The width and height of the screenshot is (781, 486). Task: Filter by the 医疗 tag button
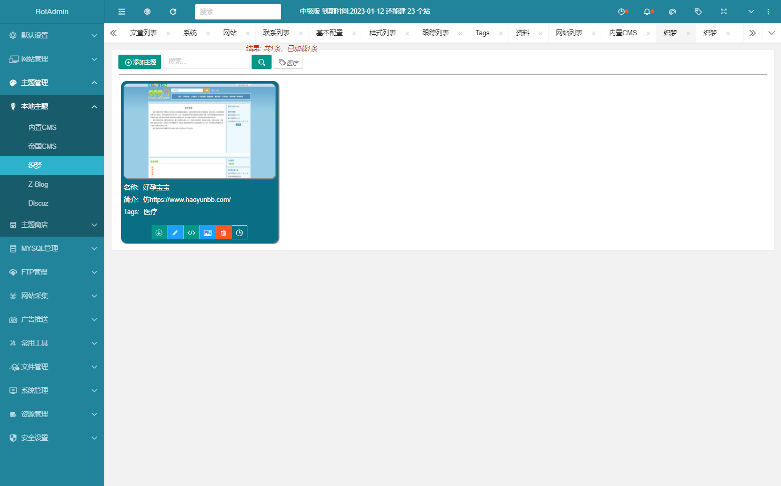point(288,62)
